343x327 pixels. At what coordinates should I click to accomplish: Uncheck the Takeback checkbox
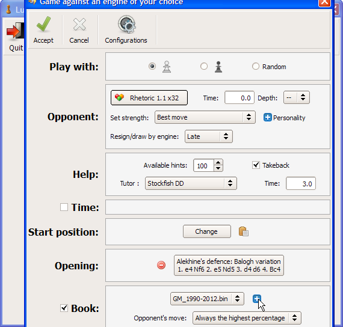(x=256, y=165)
